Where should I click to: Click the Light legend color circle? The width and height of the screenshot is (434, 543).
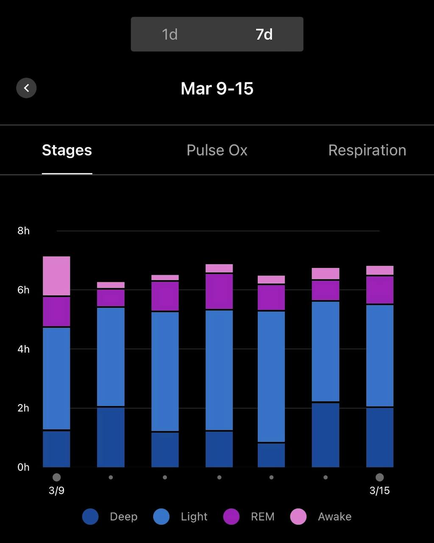pos(161,517)
